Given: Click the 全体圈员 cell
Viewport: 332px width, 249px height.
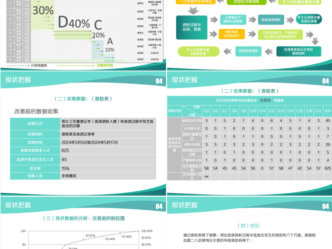Looking at the screenshot, I should point(108,176).
